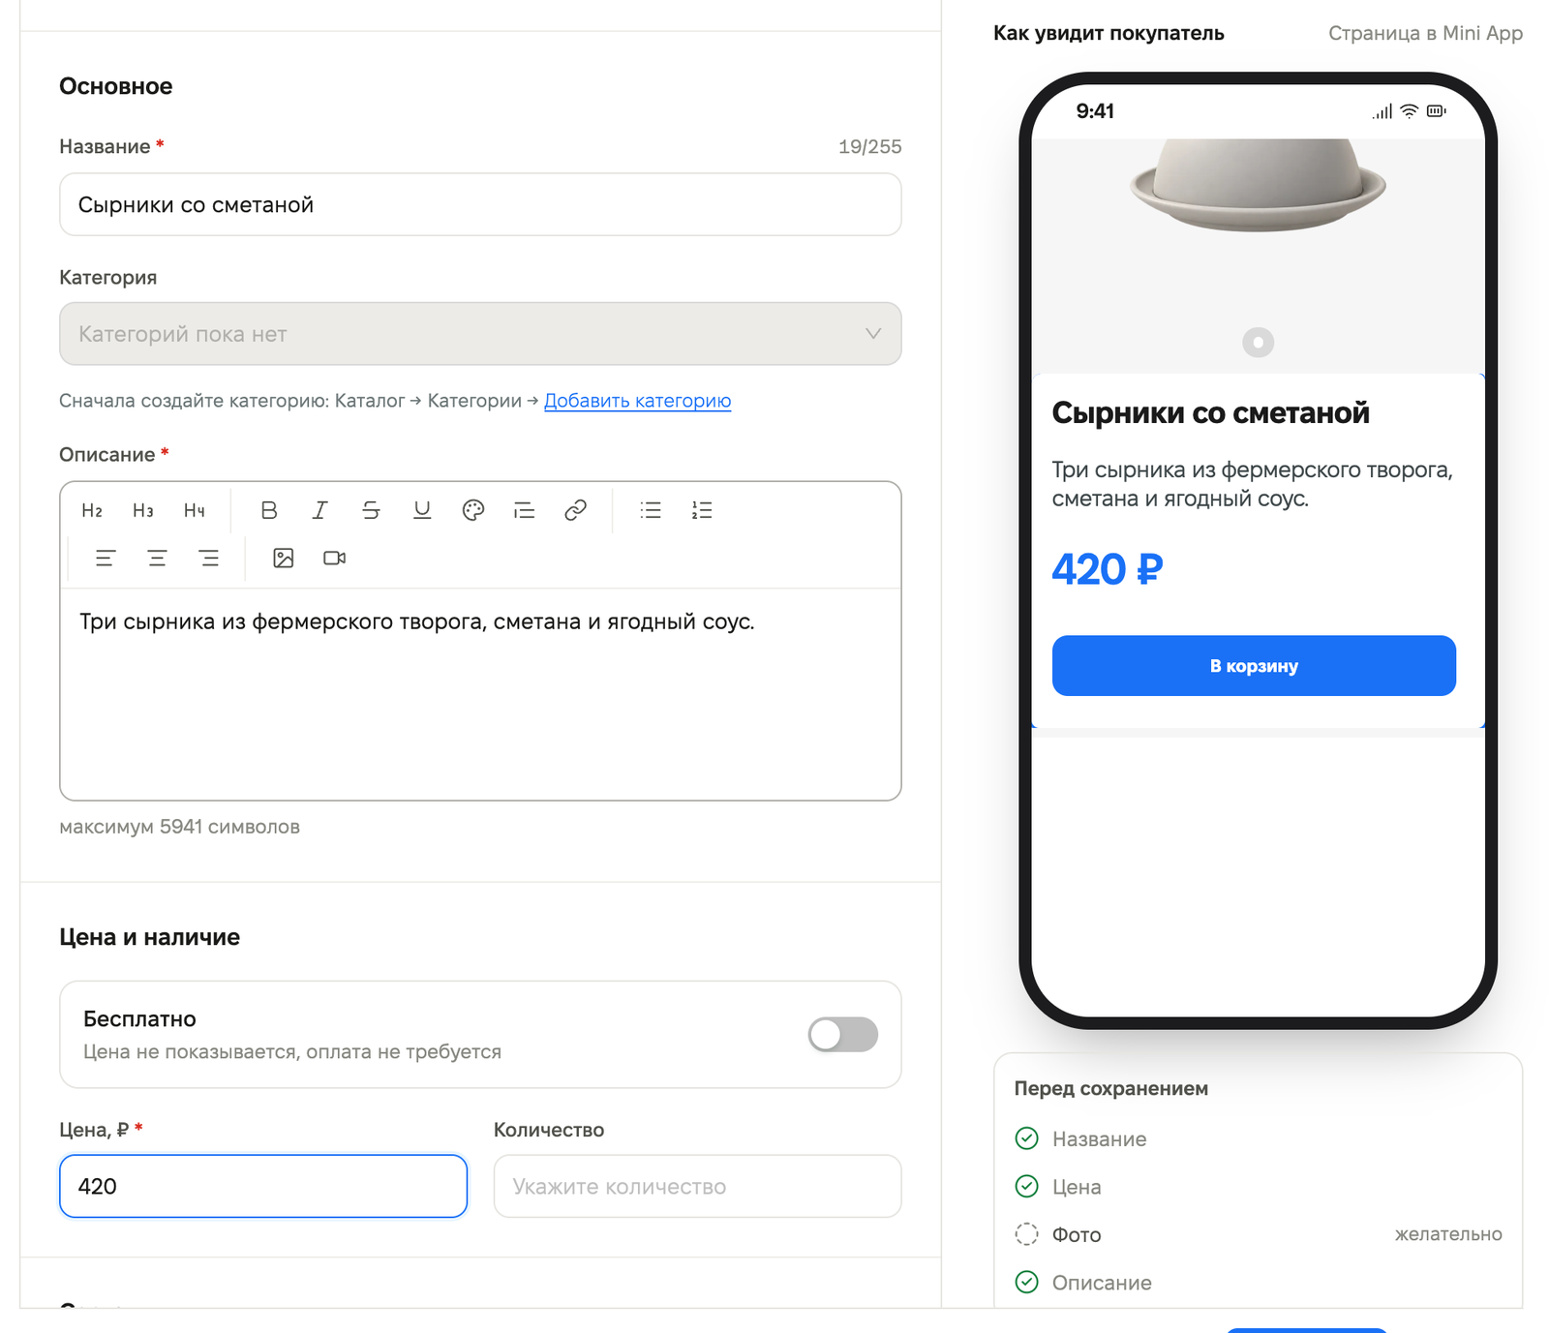Viewport: 1549px width, 1333px height.
Task: Insert a hyperlink in the description
Action: [x=575, y=510]
